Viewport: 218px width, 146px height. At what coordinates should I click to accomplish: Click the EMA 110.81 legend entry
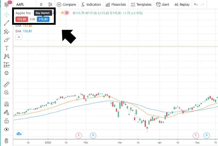[24, 31]
